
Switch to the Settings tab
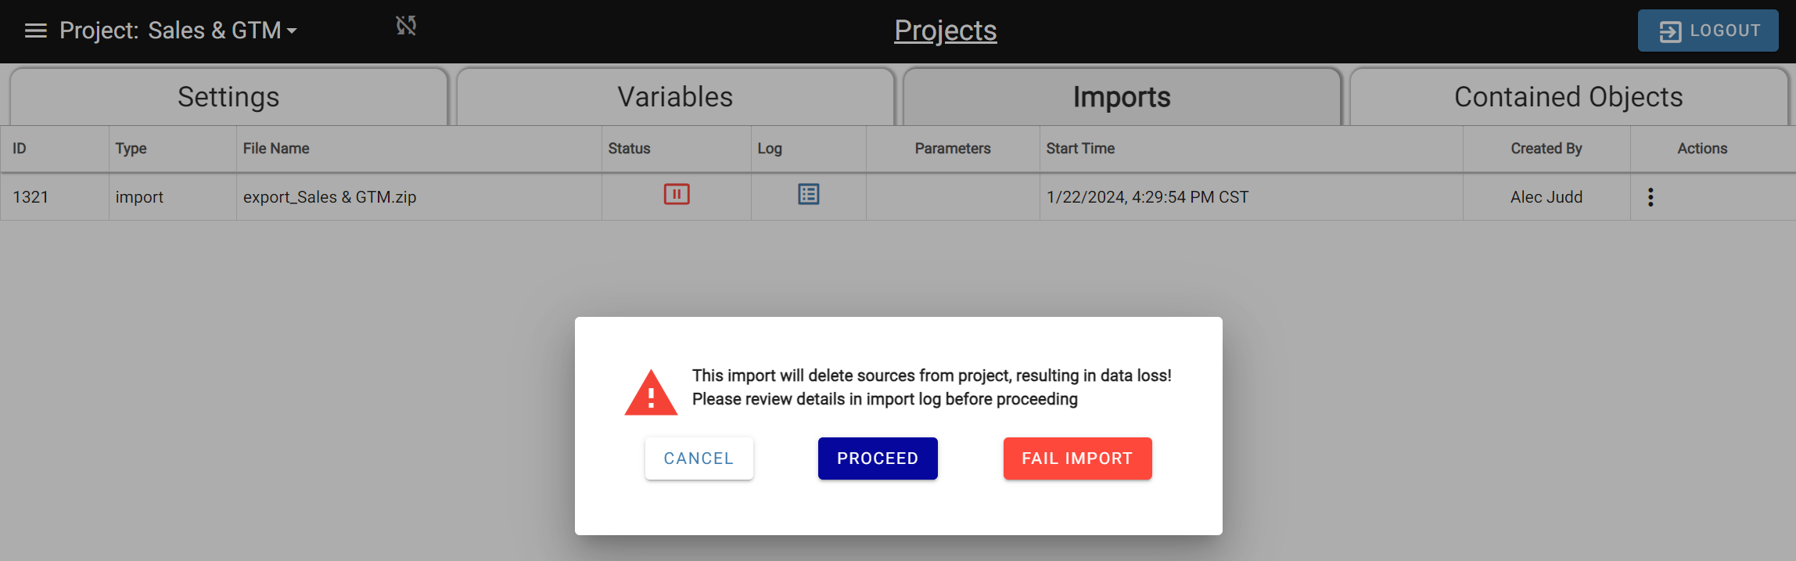[228, 97]
